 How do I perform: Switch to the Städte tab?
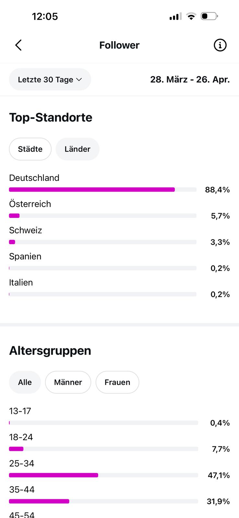(30, 149)
